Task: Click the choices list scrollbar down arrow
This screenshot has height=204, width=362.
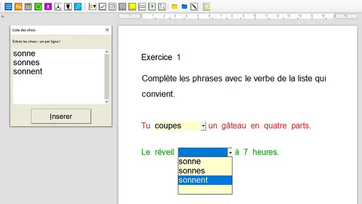Action: coord(106,101)
